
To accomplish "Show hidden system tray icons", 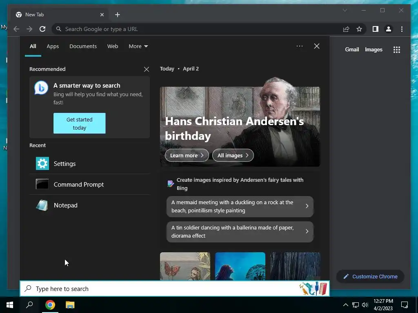I will 345,305.
